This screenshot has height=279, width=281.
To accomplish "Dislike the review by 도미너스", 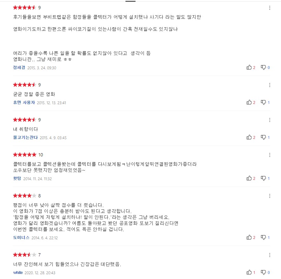I will (263, 237).
